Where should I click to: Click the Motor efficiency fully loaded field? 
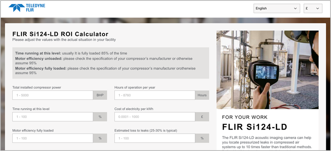point(52,138)
